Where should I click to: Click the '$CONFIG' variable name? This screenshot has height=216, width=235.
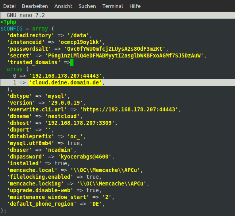tap(12, 29)
